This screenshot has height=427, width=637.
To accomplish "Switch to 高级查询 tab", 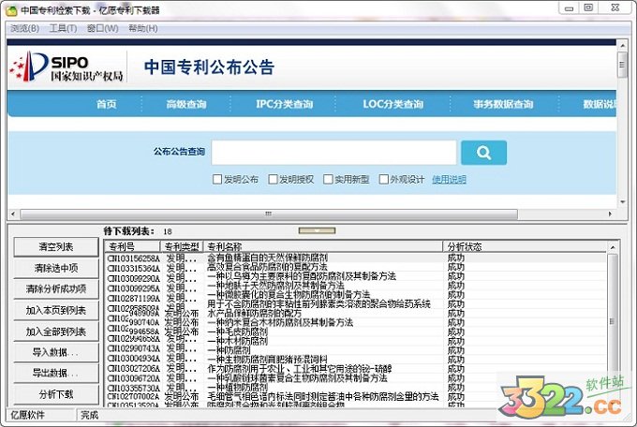I will pos(186,104).
